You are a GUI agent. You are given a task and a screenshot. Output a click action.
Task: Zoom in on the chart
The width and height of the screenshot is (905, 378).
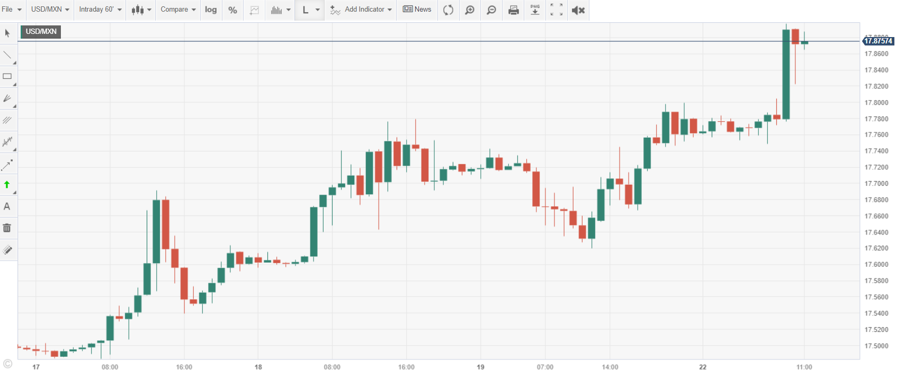click(x=470, y=10)
